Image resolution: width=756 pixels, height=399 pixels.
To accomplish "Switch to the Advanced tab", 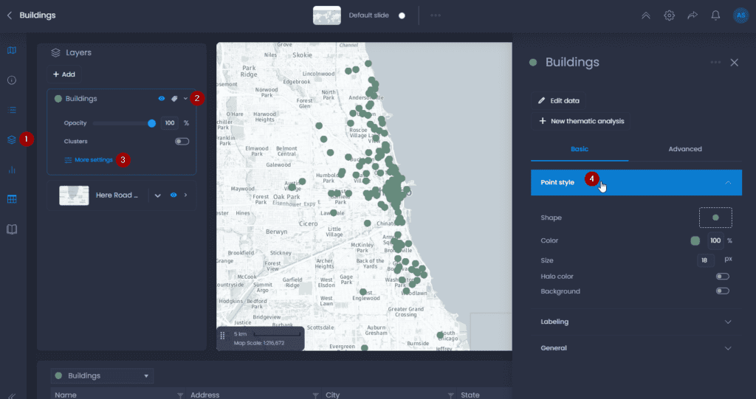I will pos(684,149).
